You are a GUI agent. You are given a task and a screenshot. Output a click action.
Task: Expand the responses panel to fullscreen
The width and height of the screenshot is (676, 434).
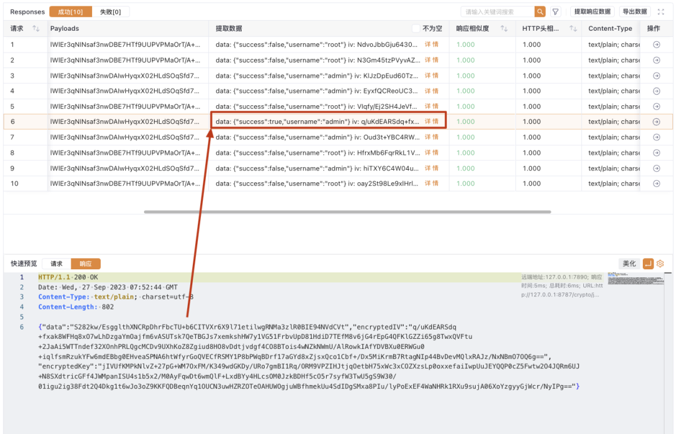(x=661, y=12)
